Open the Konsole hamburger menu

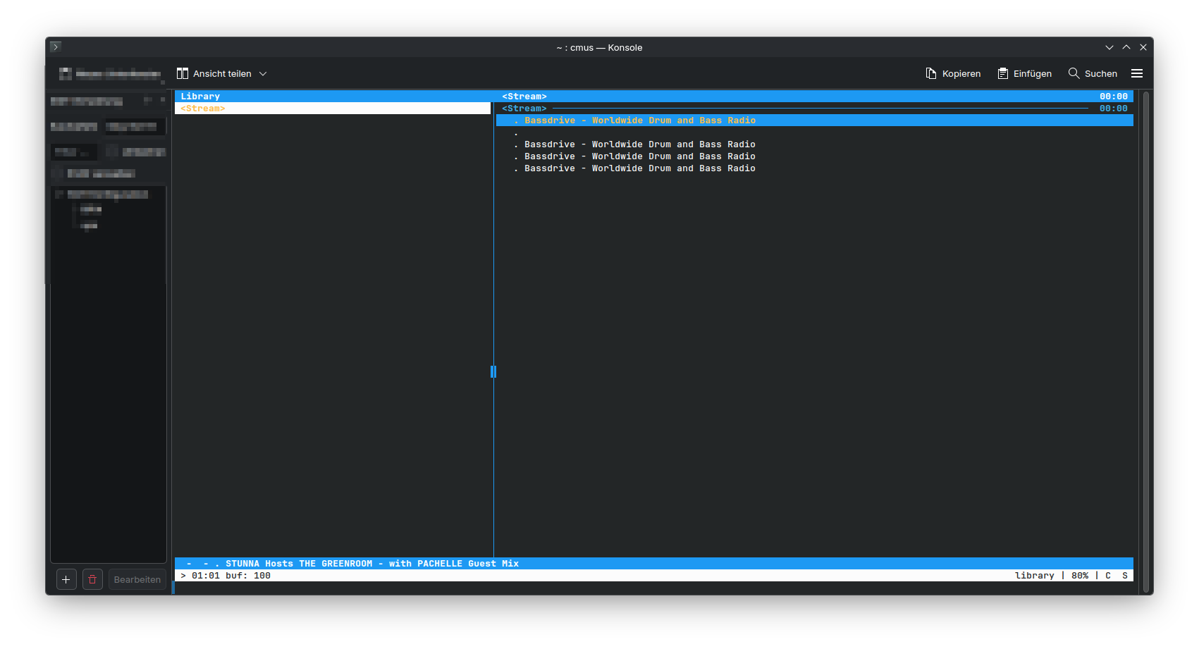tap(1137, 73)
